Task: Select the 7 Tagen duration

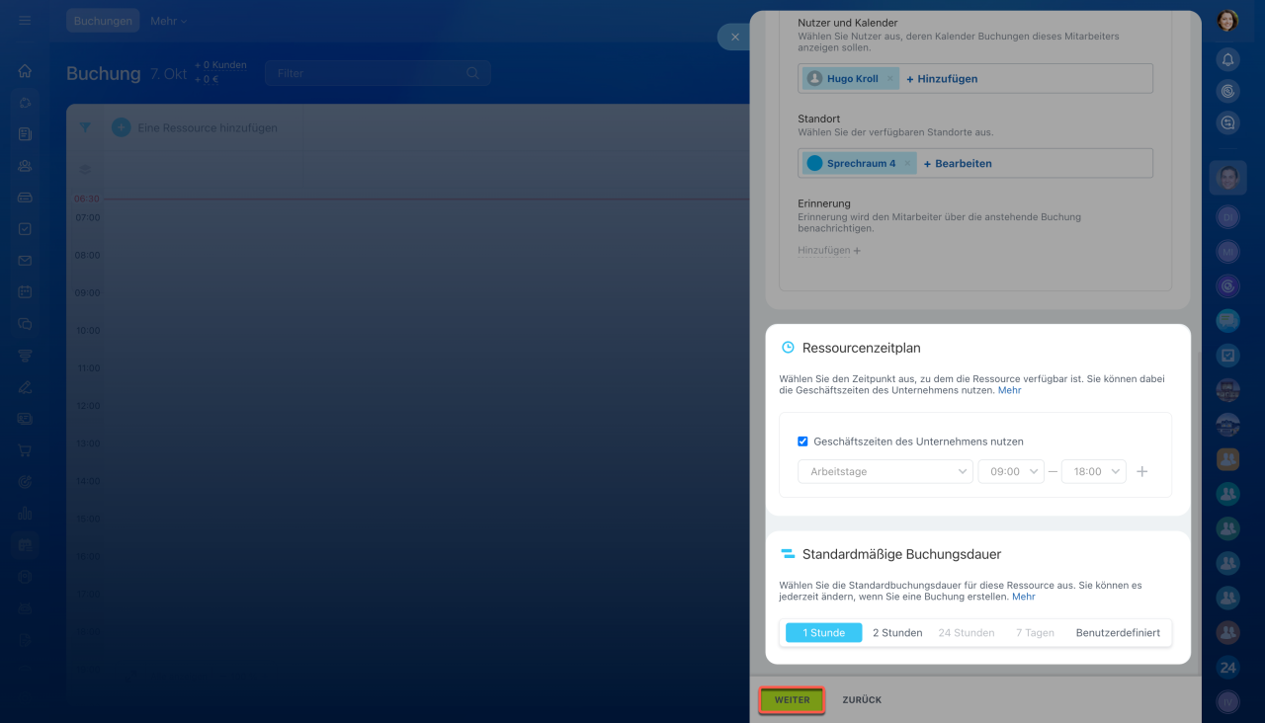Action: (1035, 633)
